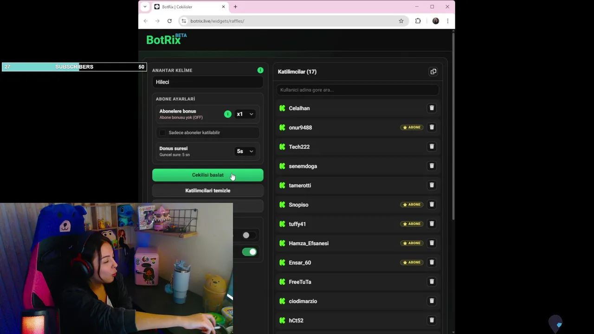Open Chrome tab search dropdown arrow
The width and height of the screenshot is (594, 334).
click(x=145, y=6)
